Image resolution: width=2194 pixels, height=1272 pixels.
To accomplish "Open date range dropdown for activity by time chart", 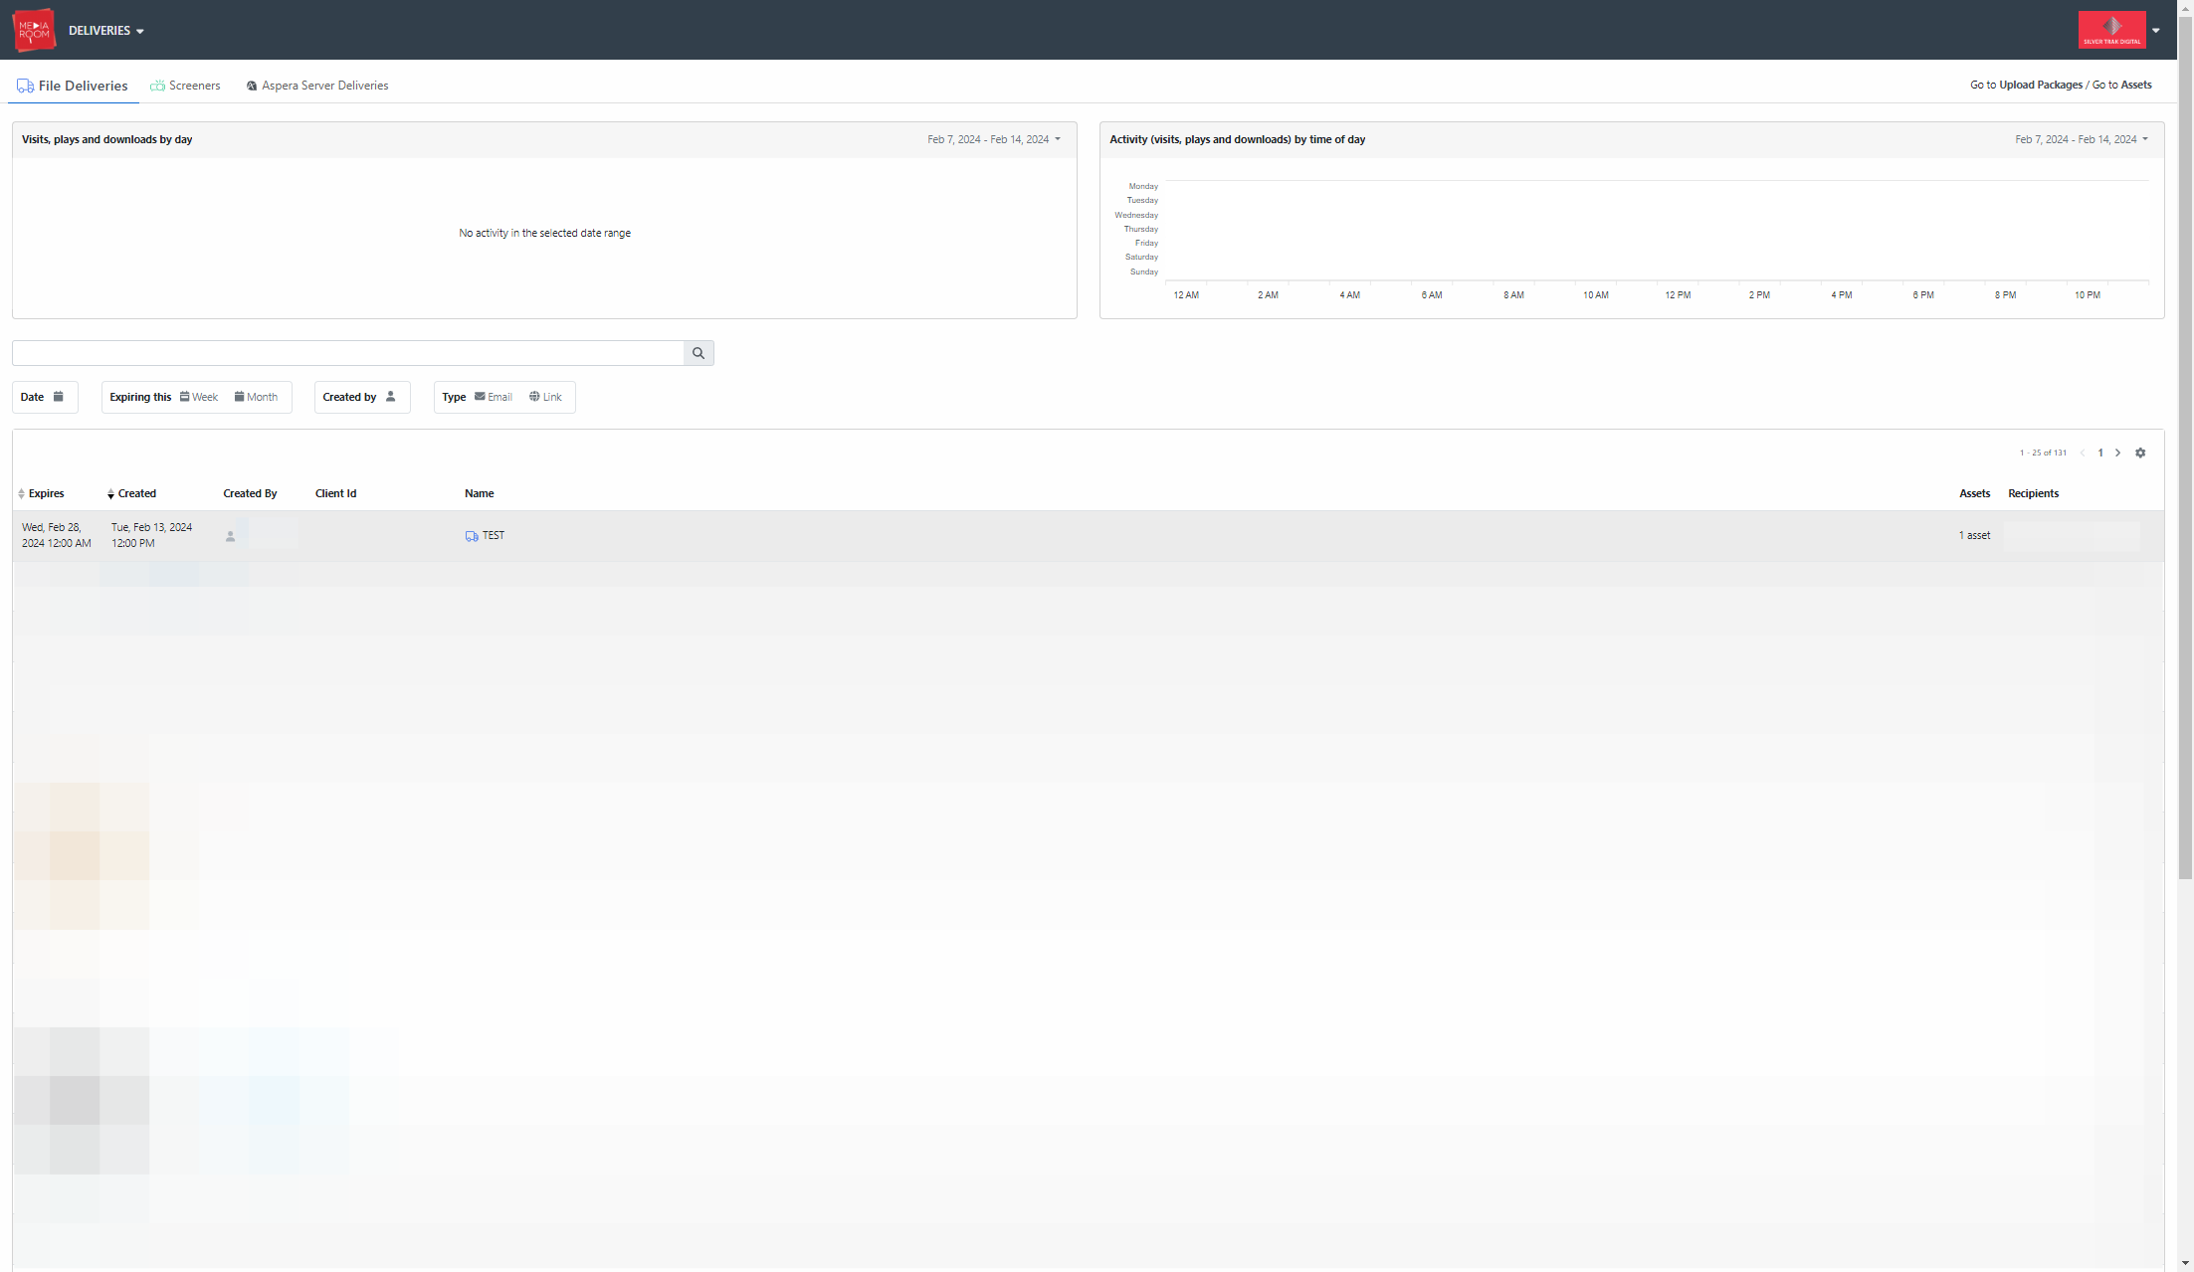I will (x=2082, y=139).
